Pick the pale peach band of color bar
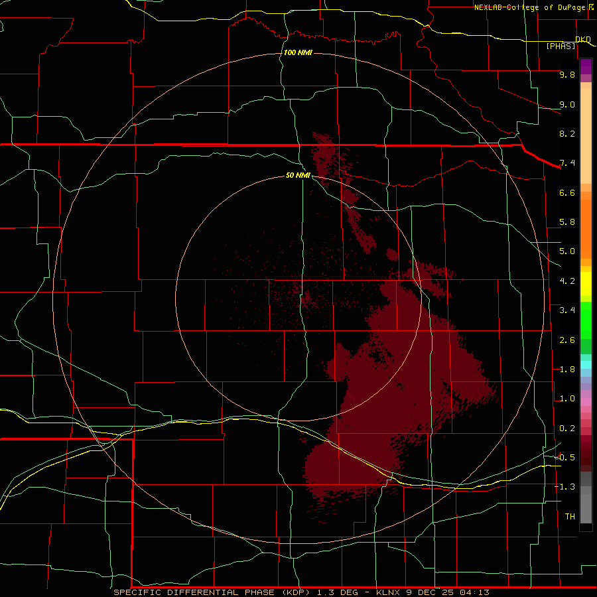This screenshot has width=597, height=597. click(x=586, y=137)
